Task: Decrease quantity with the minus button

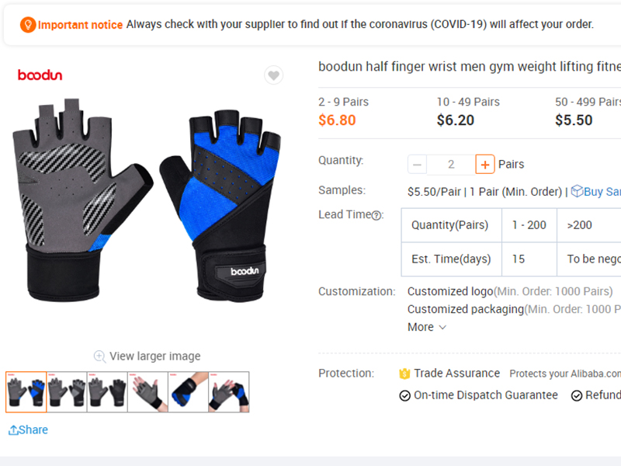Action: 417,165
